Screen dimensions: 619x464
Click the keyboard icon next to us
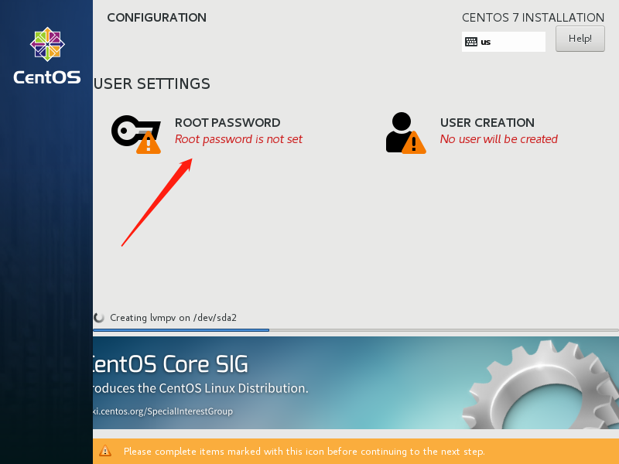(471, 42)
